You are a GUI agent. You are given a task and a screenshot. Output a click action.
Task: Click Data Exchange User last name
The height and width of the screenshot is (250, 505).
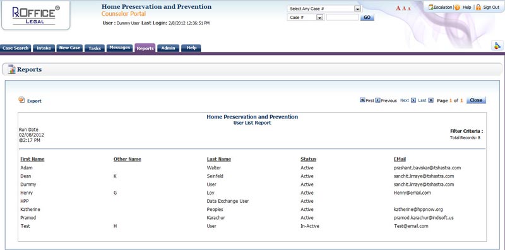228,201
